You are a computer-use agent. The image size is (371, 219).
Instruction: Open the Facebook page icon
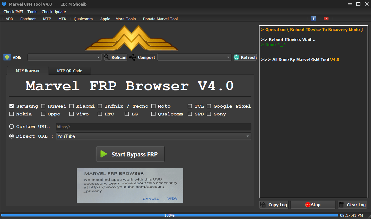313,18
